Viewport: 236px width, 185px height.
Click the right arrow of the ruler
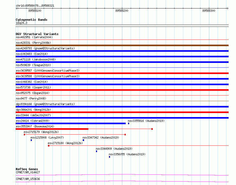point(228,8)
